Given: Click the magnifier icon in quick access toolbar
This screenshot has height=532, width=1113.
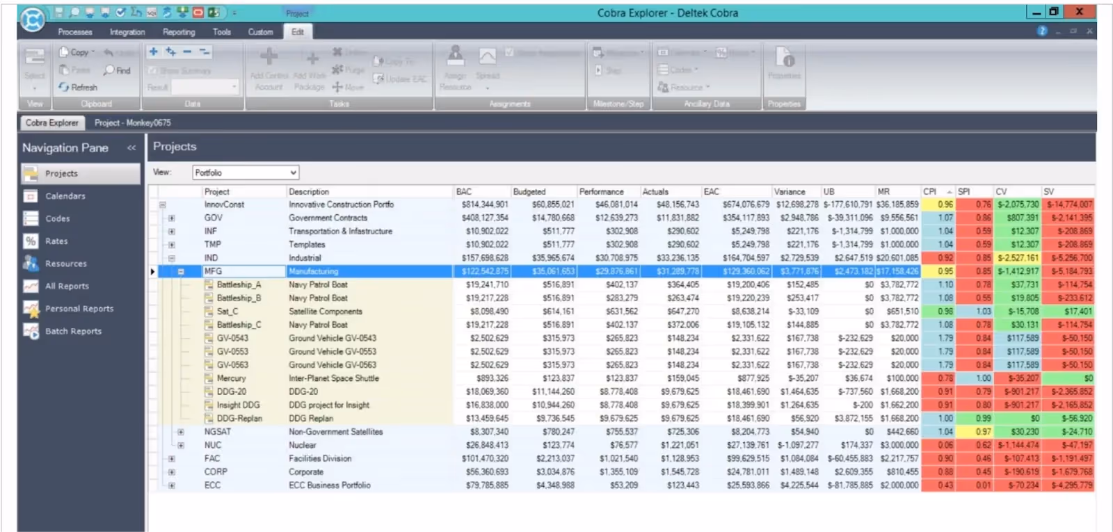Looking at the screenshot, I should point(74,13).
